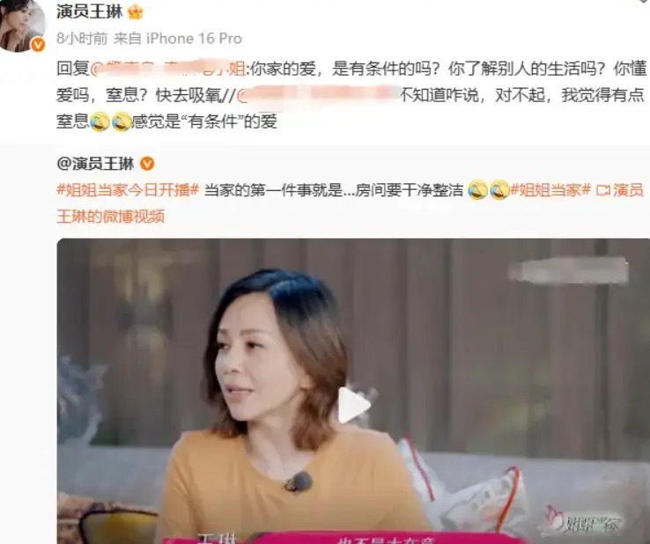Click the blurred @mention after 回复
650x544 pixels.
(x=168, y=69)
